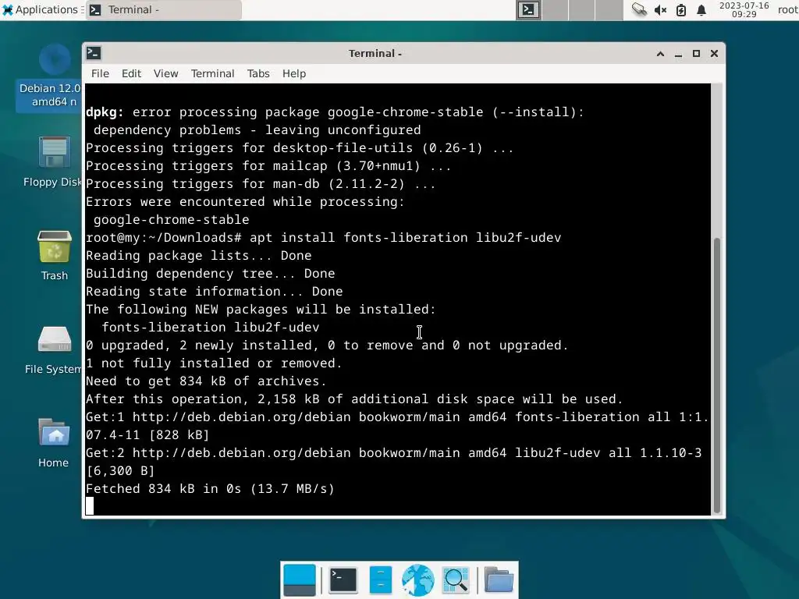Screen dimensions: 799x599
Task: Open the Terminal menu
Action: click(212, 73)
